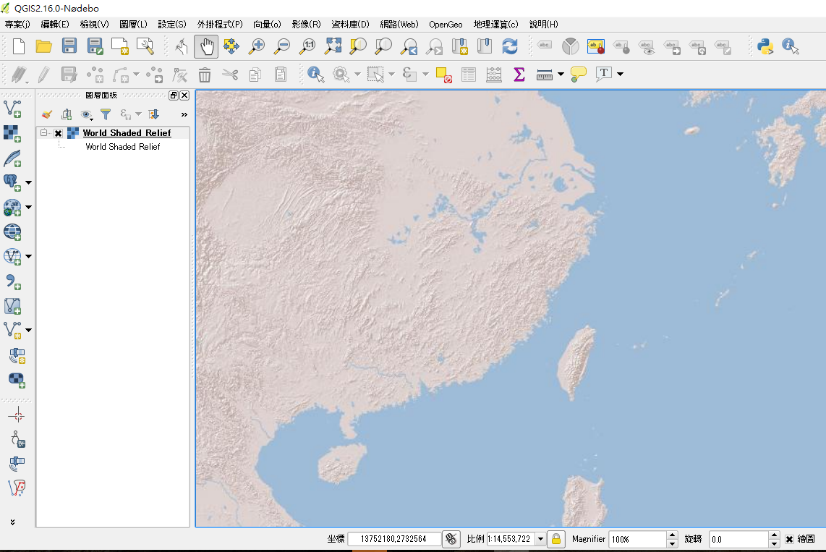Click the Magnifier percentage field

(x=637, y=539)
